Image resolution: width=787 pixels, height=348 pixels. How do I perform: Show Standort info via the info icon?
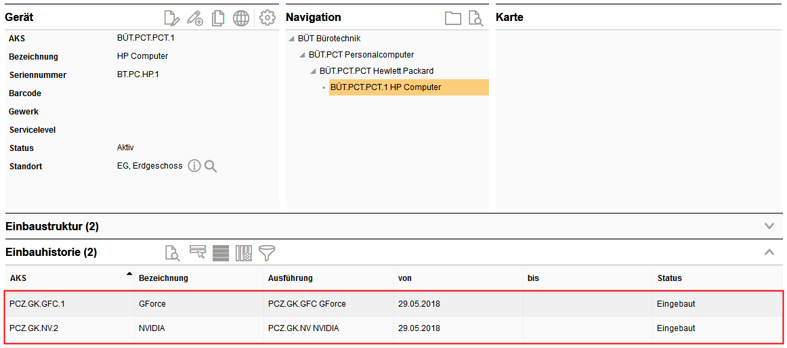pyautogui.click(x=194, y=166)
